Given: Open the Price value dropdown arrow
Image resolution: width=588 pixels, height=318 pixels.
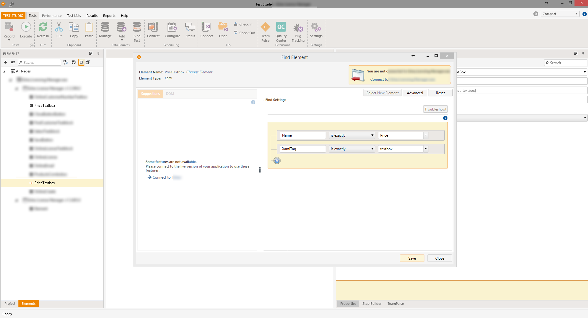Looking at the screenshot, I should coord(426,135).
